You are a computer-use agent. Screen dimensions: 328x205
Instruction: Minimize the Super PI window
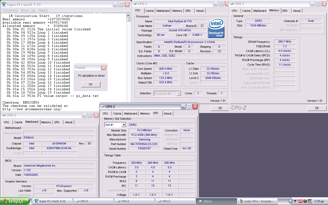pyautogui.click(x=116, y=4)
